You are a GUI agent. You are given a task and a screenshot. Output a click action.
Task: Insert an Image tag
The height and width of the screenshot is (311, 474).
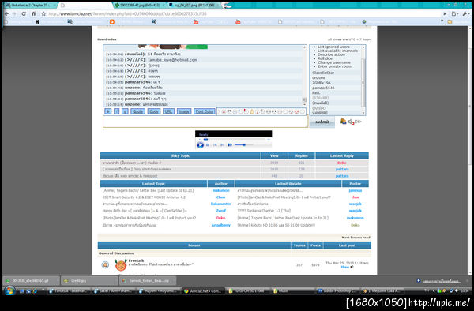[x=184, y=111]
